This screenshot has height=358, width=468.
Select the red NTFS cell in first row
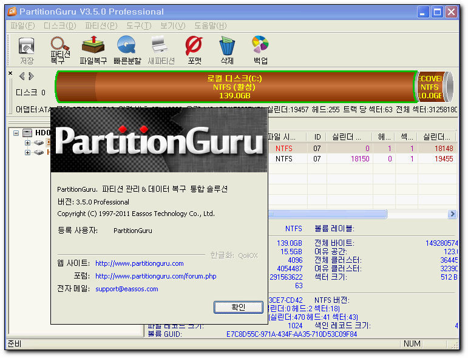click(x=284, y=149)
